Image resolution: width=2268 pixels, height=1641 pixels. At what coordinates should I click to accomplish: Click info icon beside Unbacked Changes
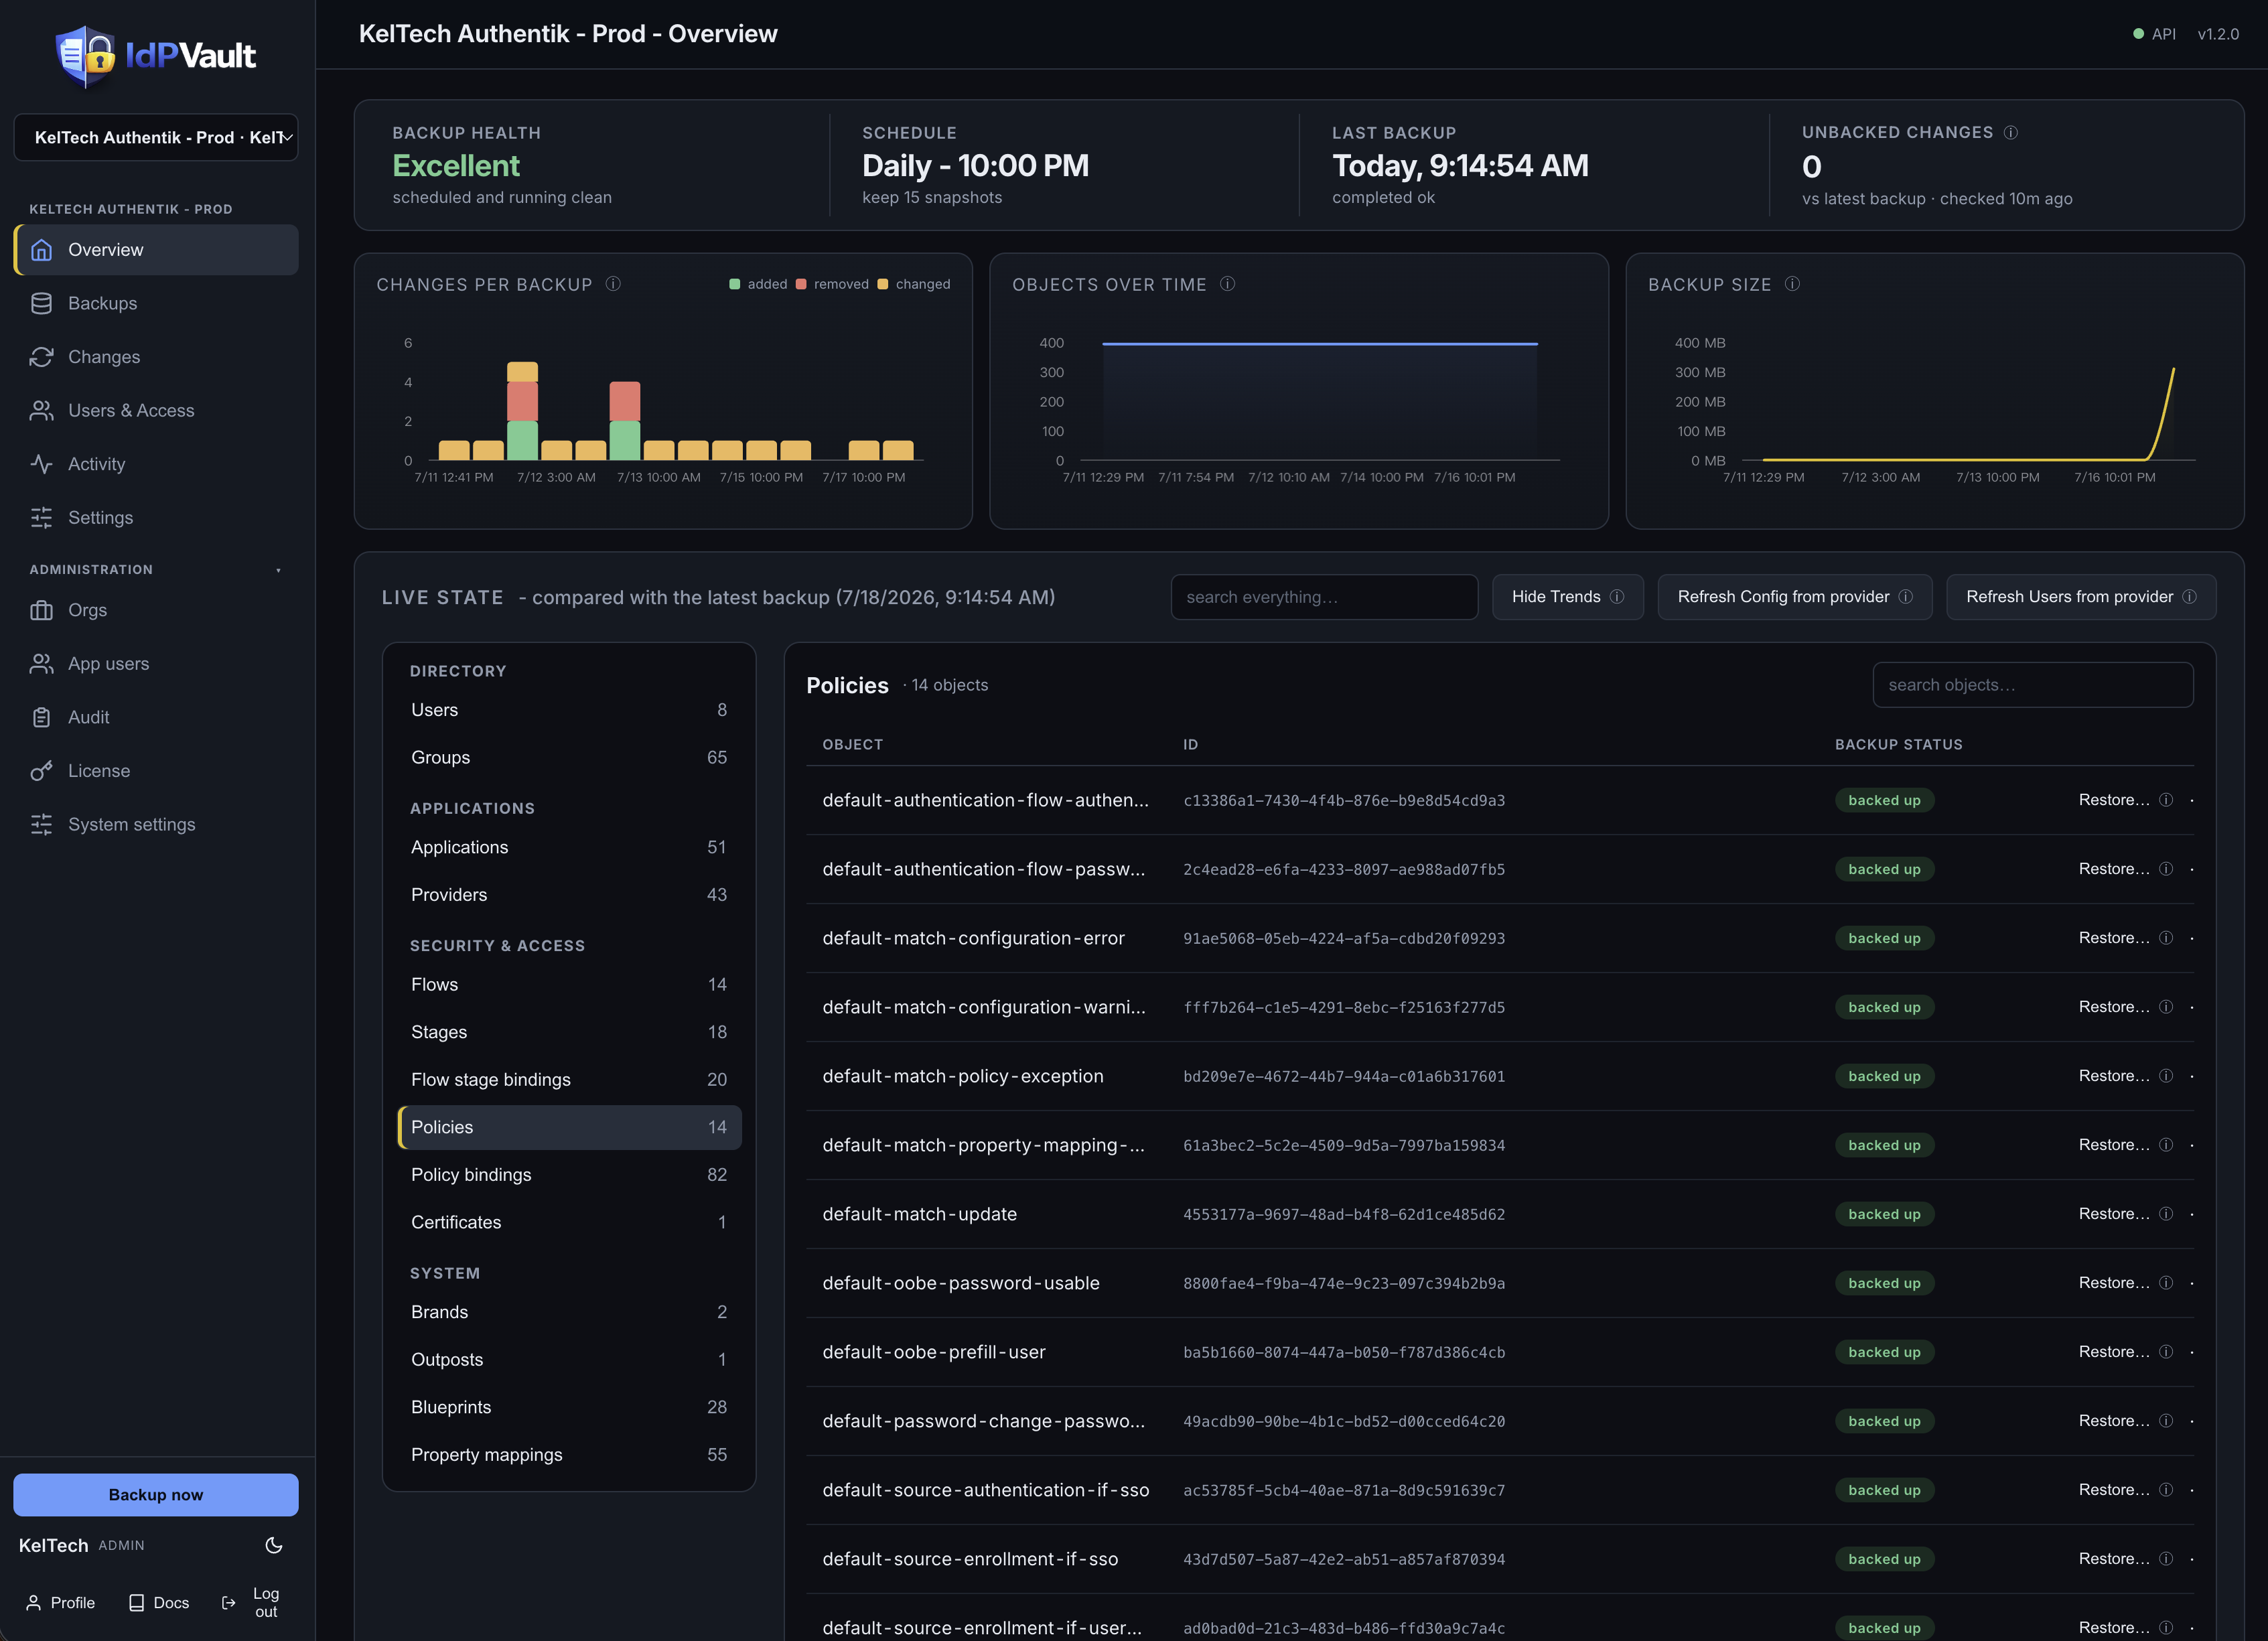[2011, 132]
